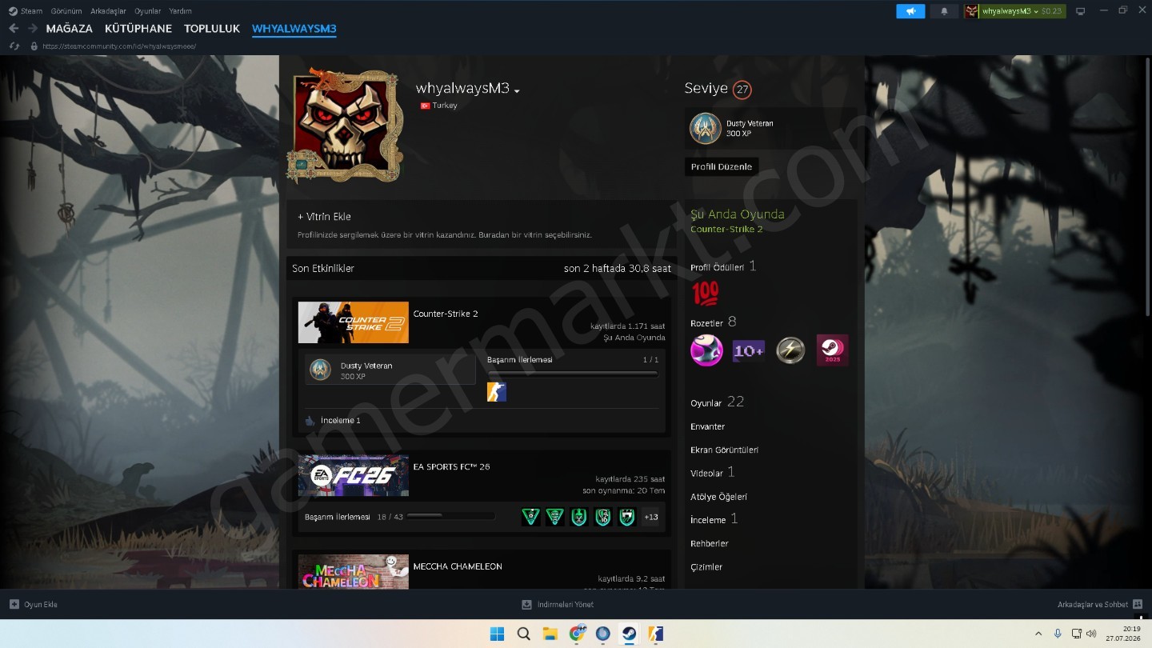Open the Oyunlar menu
1152x648 pixels.
coord(147,11)
